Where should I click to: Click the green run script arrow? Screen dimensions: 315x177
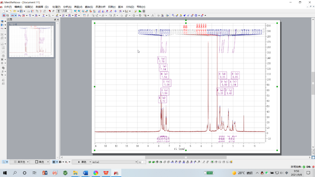point(140,11)
